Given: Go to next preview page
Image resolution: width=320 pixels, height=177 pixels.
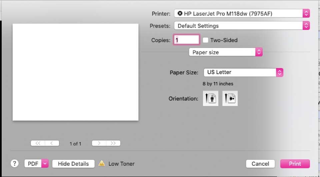Looking at the screenshot, I should point(99,143).
